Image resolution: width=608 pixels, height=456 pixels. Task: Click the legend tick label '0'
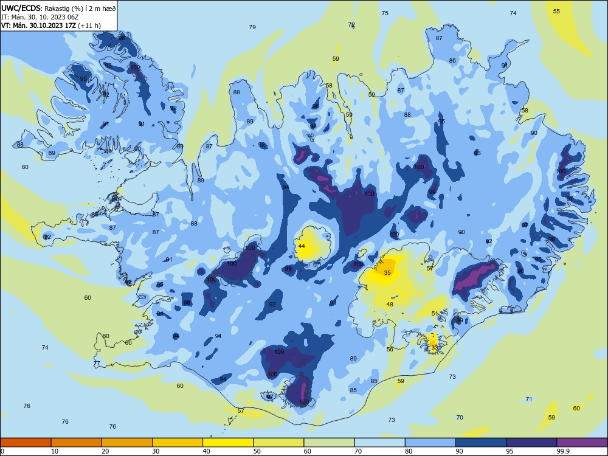point(2,451)
